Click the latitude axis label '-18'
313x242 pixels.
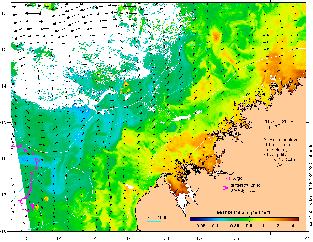(x=4, y=231)
